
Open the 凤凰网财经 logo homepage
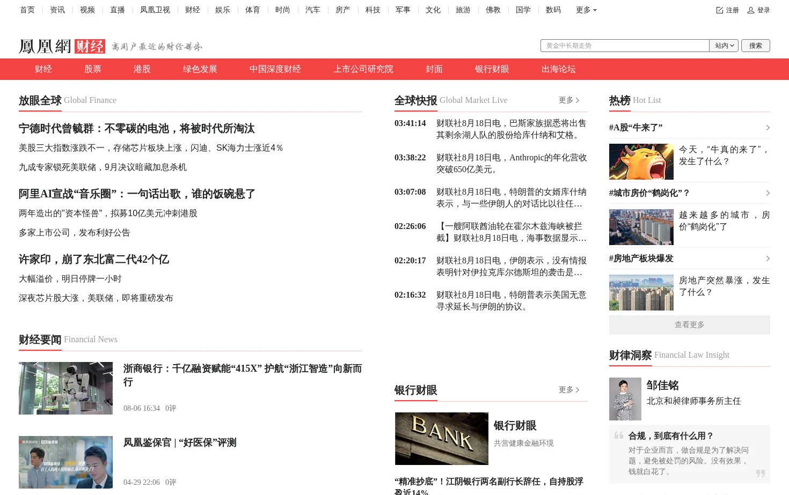(x=62, y=46)
